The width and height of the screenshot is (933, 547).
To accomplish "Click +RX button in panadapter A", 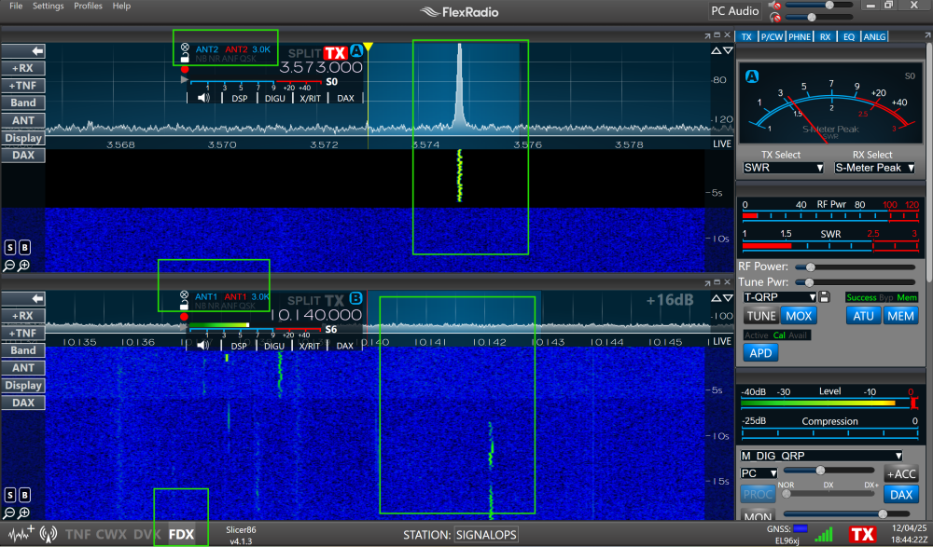I will (x=23, y=68).
